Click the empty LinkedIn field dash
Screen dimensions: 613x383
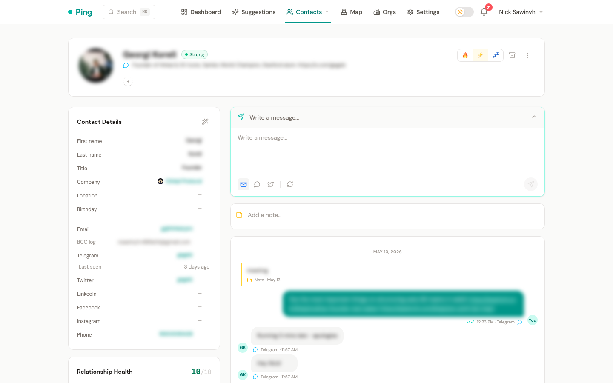point(200,293)
